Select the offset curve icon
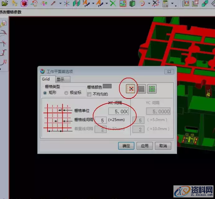Viewport: 215px width, 199px height. (3, 62)
